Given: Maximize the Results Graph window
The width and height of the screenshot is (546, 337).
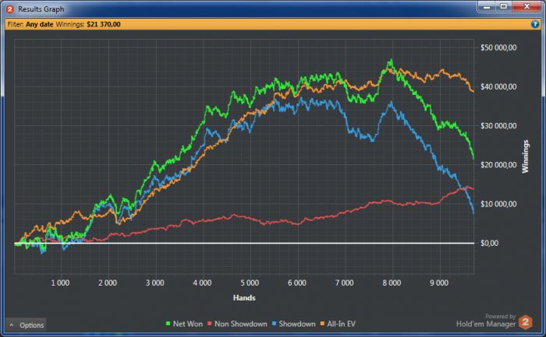Looking at the screenshot, I should click(x=504, y=6).
